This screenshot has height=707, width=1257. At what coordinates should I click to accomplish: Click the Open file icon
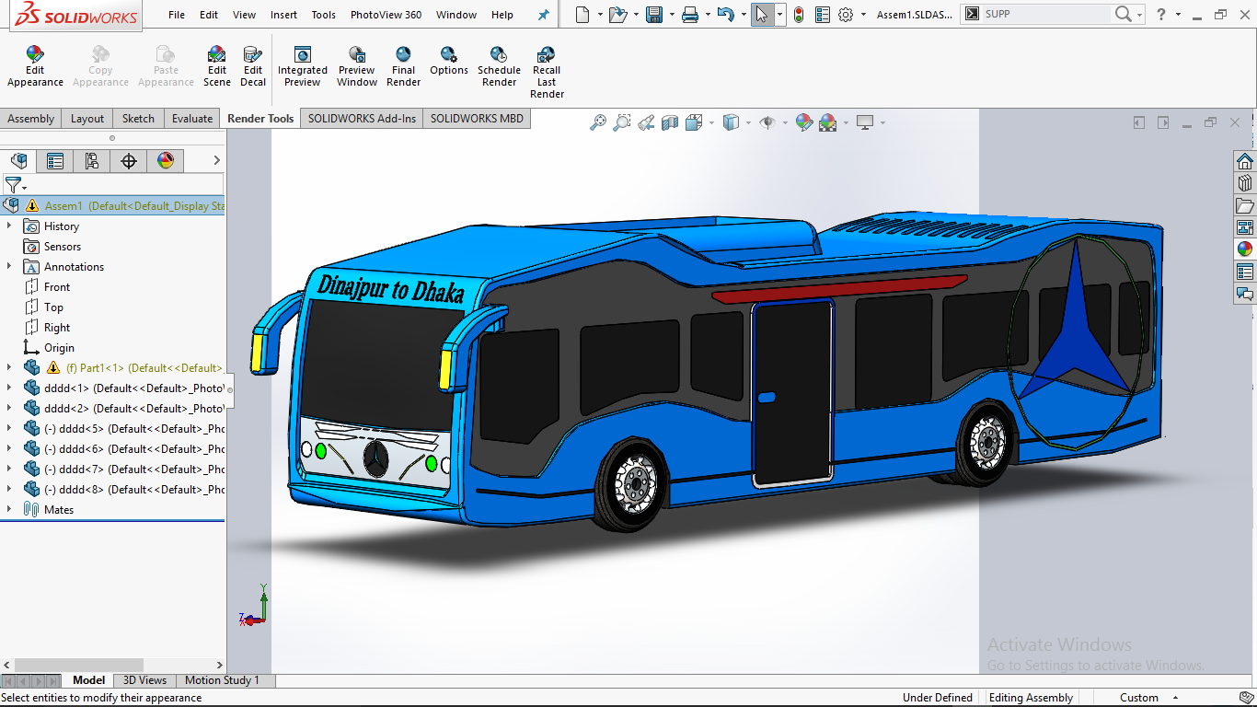(618, 15)
